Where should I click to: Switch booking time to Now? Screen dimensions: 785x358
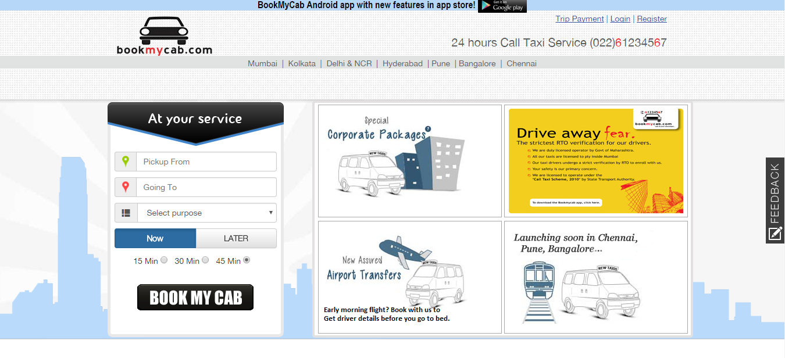point(155,238)
